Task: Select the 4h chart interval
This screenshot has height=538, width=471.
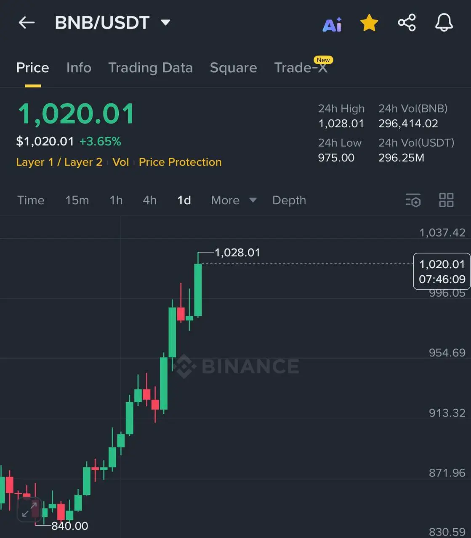Action: click(x=150, y=200)
